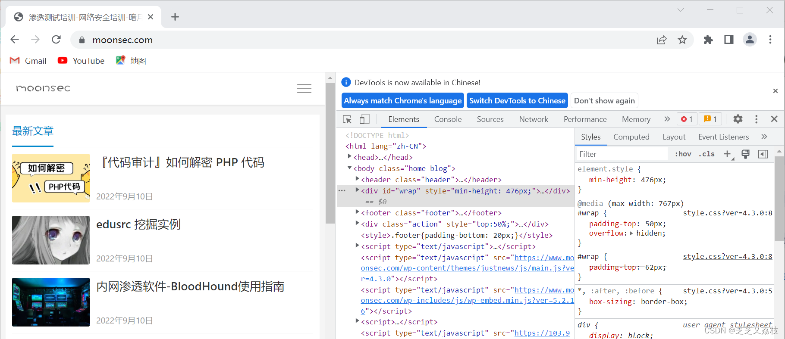This screenshot has width=785, height=339.
Task: Toggle the device toolbar icon
Action: [x=364, y=119]
